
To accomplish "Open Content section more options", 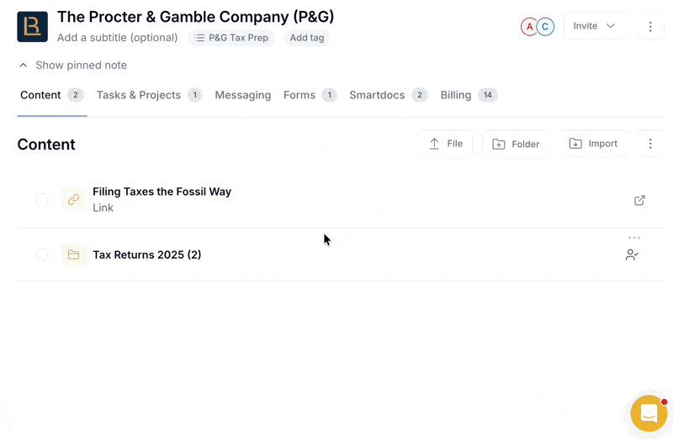I will point(650,144).
